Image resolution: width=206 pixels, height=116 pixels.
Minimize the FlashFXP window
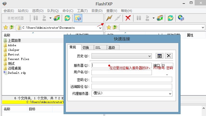click(184, 3)
